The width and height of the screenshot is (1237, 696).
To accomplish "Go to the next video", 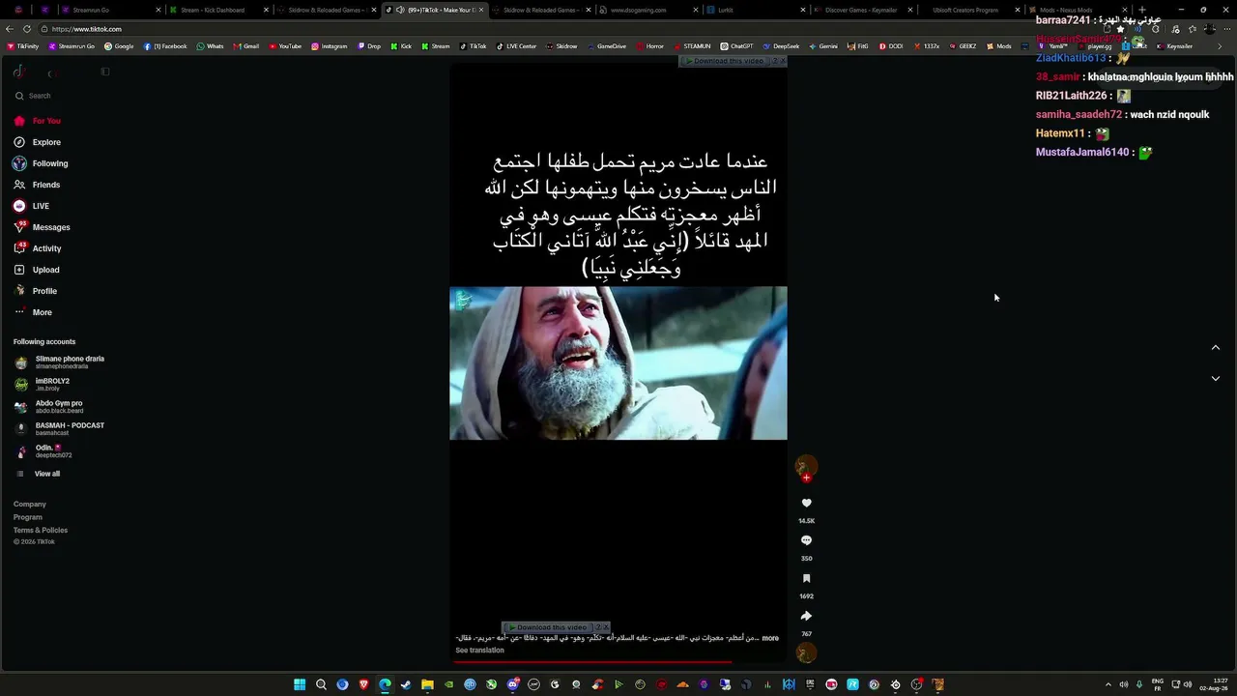I will point(1216,379).
